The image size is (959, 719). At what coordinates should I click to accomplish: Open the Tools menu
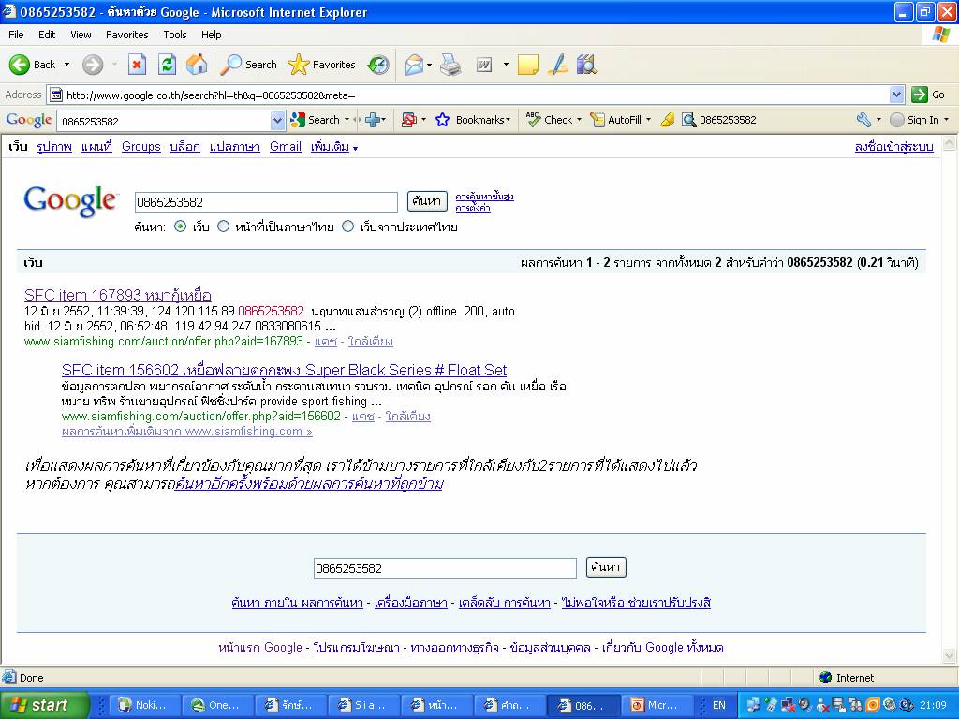[175, 35]
